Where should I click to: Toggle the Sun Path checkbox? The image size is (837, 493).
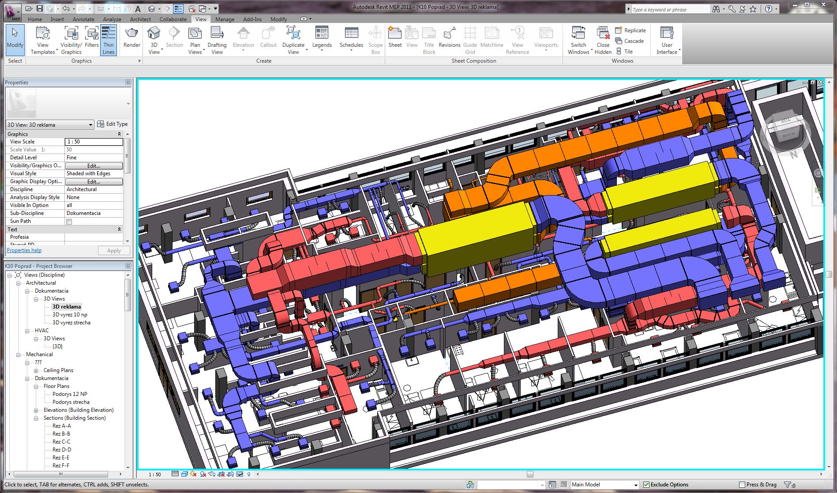[69, 222]
